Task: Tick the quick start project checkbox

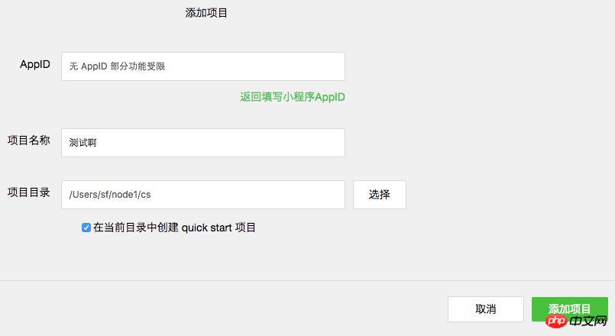Action: point(86,228)
